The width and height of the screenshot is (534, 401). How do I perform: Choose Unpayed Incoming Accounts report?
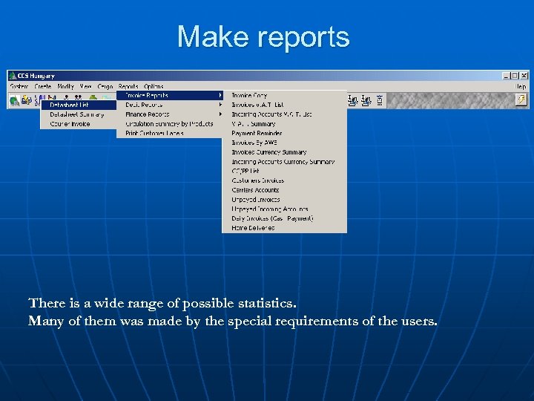point(284,209)
